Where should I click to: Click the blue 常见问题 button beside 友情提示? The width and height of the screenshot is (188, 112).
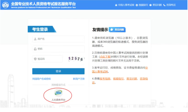coord(117,30)
